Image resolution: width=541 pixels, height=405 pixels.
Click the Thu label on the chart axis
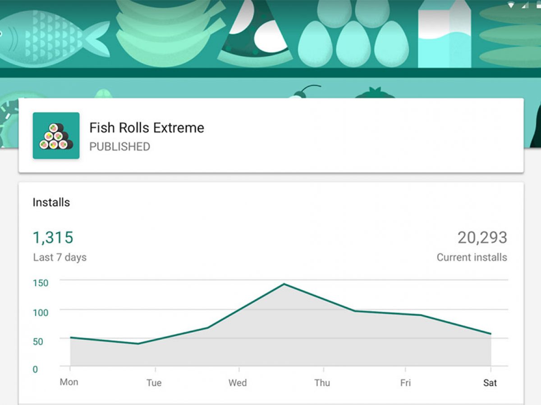[x=322, y=383]
